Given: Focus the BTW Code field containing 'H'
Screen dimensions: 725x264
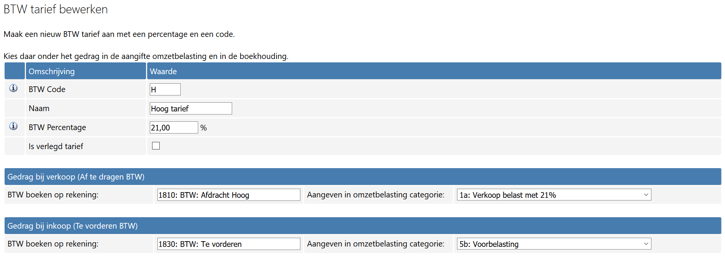Looking at the screenshot, I should click(165, 89).
